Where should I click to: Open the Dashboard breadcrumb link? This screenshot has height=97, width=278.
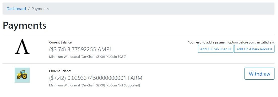(16, 9)
